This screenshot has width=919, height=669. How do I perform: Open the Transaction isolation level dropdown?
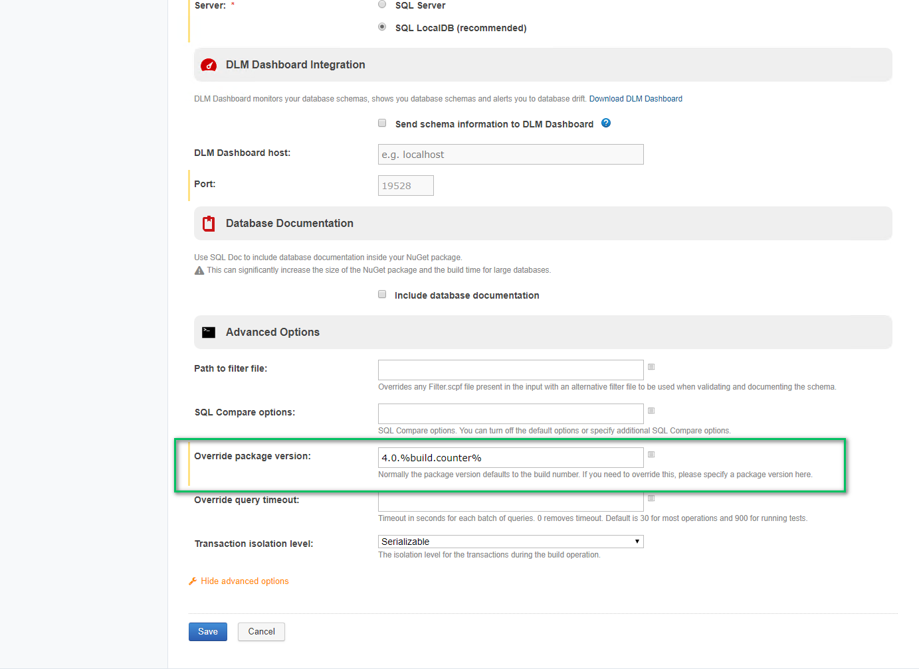510,542
